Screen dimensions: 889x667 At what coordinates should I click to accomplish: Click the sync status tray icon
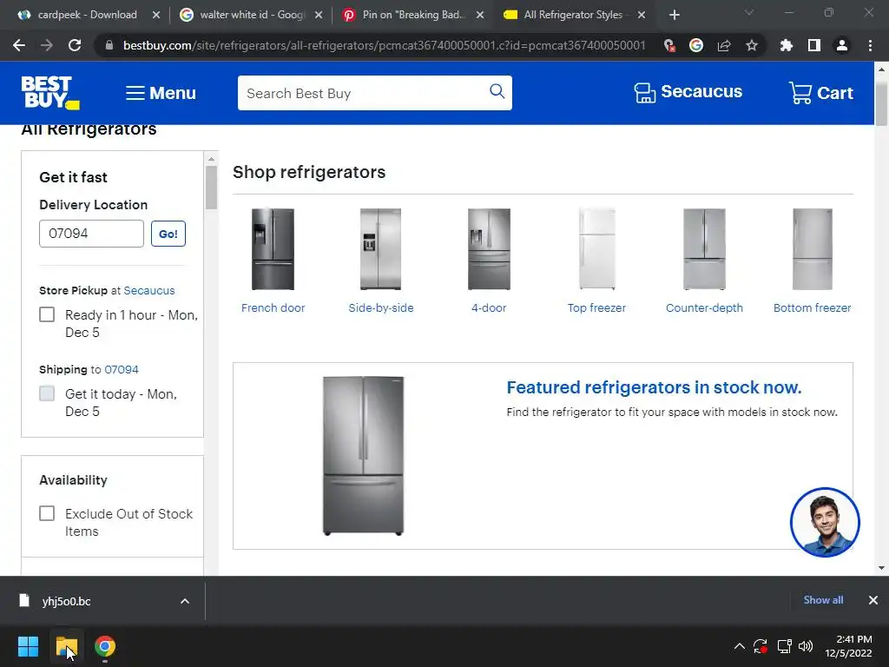click(x=761, y=646)
